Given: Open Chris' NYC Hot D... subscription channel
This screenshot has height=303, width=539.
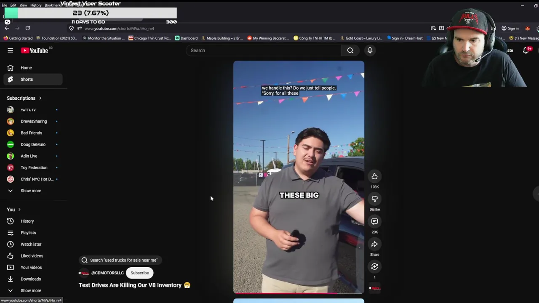Looking at the screenshot, I should [x=33, y=179].
